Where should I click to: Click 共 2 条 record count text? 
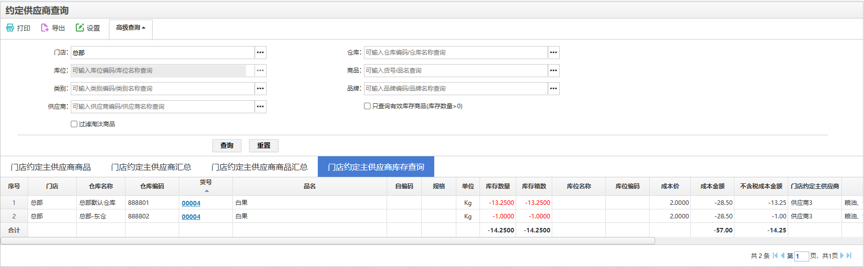pyautogui.click(x=760, y=256)
